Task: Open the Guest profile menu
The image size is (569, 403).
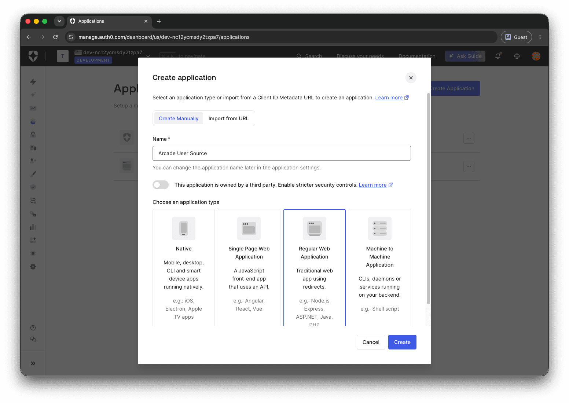Action: tap(516, 37)
